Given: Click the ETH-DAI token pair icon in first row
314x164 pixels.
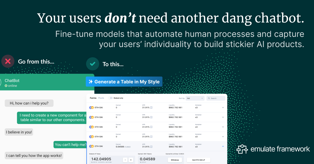Looking at the screenshot, I should coord(91,108).
